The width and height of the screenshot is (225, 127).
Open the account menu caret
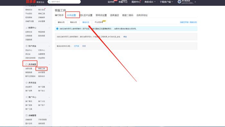(195, 2)
